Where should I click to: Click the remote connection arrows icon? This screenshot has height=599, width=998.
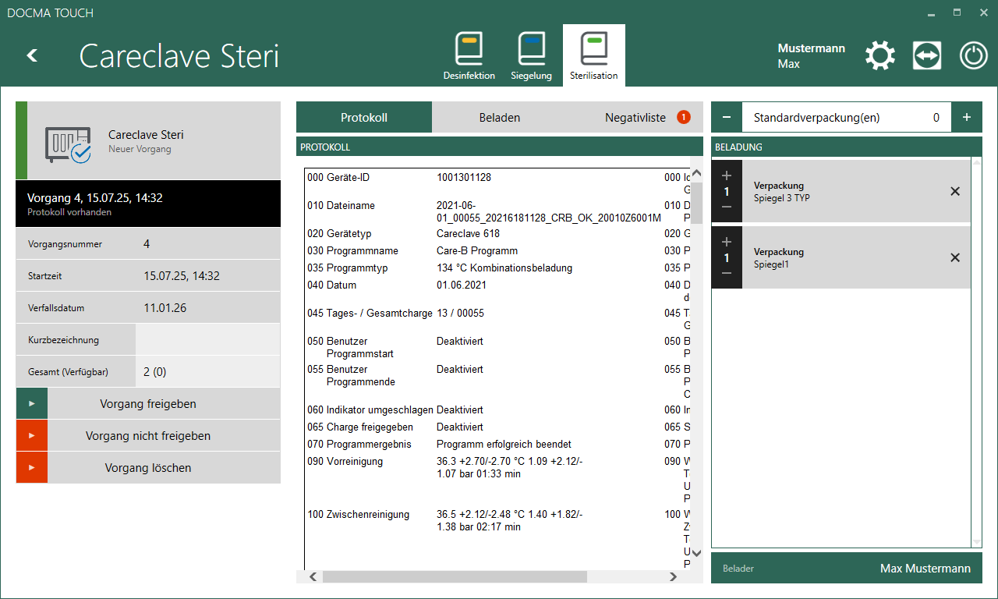[x=927, y=56]
